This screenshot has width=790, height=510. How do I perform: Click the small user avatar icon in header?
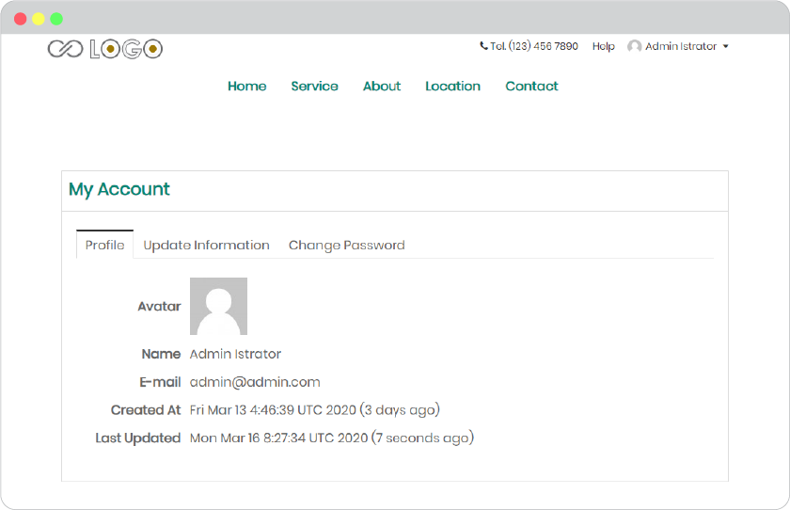634,46
